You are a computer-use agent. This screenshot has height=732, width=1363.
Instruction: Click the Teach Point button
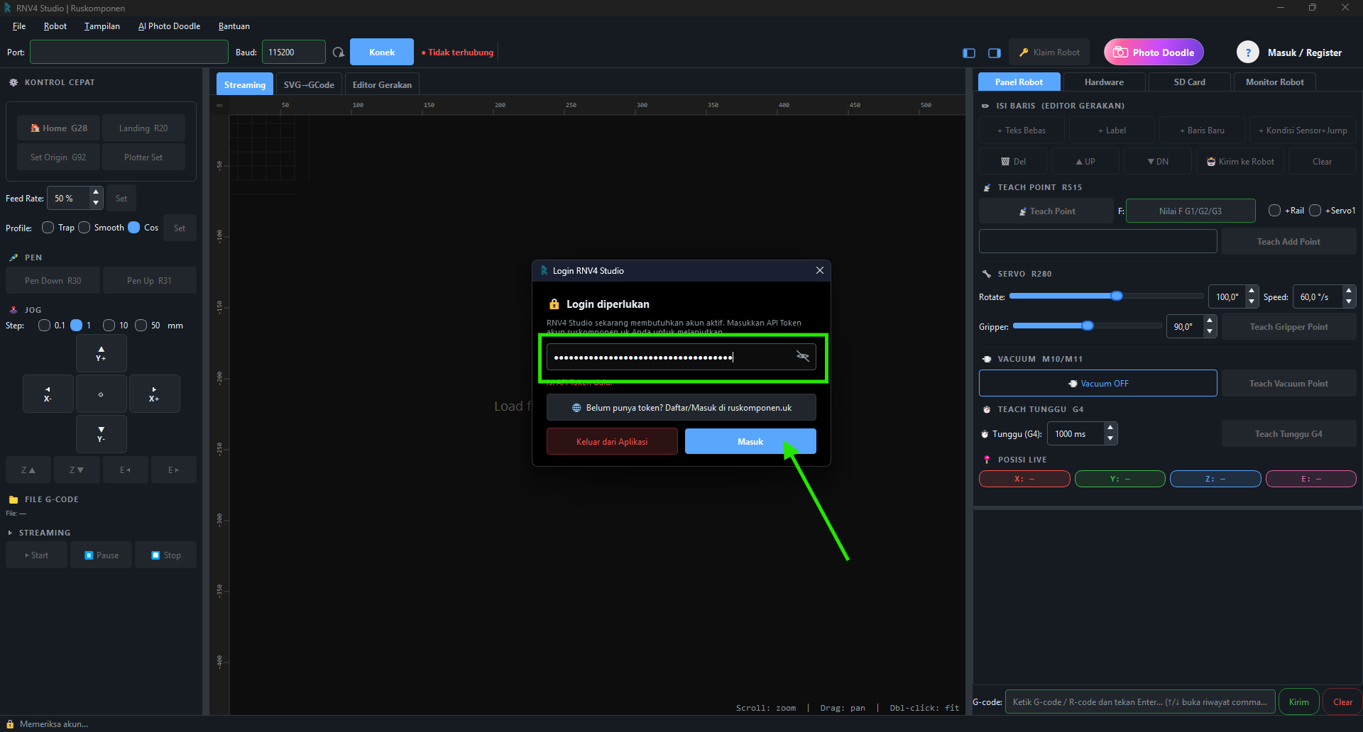pos(1046,211)
